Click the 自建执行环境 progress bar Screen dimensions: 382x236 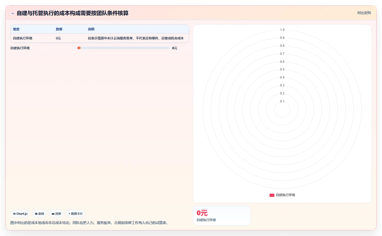pos(124,48)
